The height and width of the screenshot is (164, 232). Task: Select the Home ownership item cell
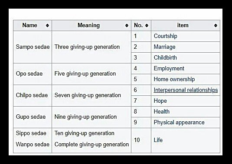[186, 79]
